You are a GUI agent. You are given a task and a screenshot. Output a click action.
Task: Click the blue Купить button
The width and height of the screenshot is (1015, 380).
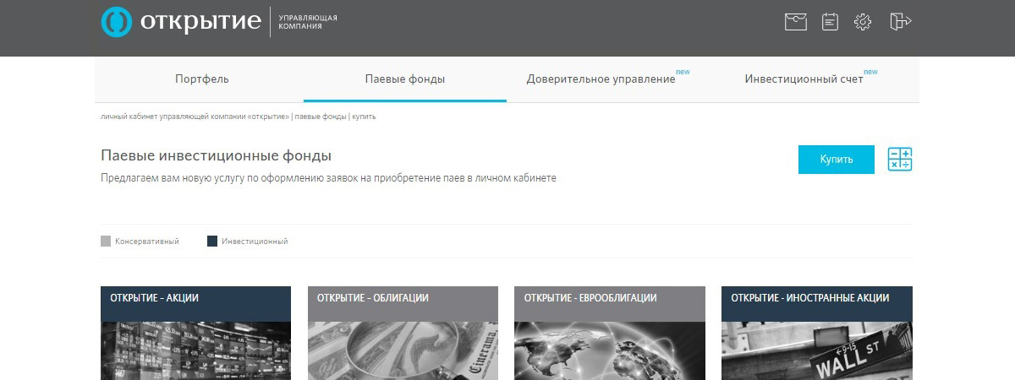click(837, 159)
